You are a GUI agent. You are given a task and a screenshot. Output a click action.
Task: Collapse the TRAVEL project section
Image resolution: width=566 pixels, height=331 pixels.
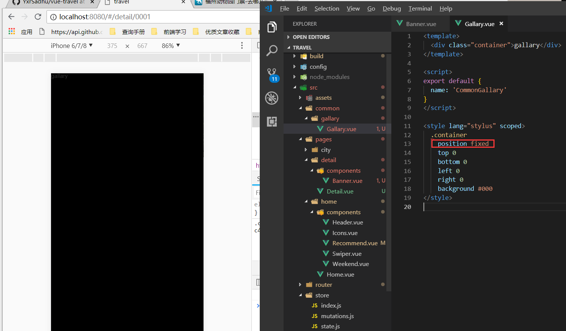289,48
